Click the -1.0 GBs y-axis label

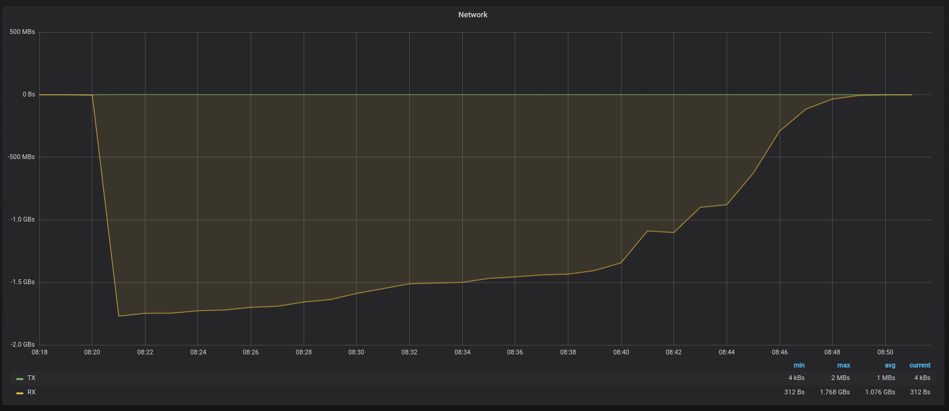click(x=22, y=220)
